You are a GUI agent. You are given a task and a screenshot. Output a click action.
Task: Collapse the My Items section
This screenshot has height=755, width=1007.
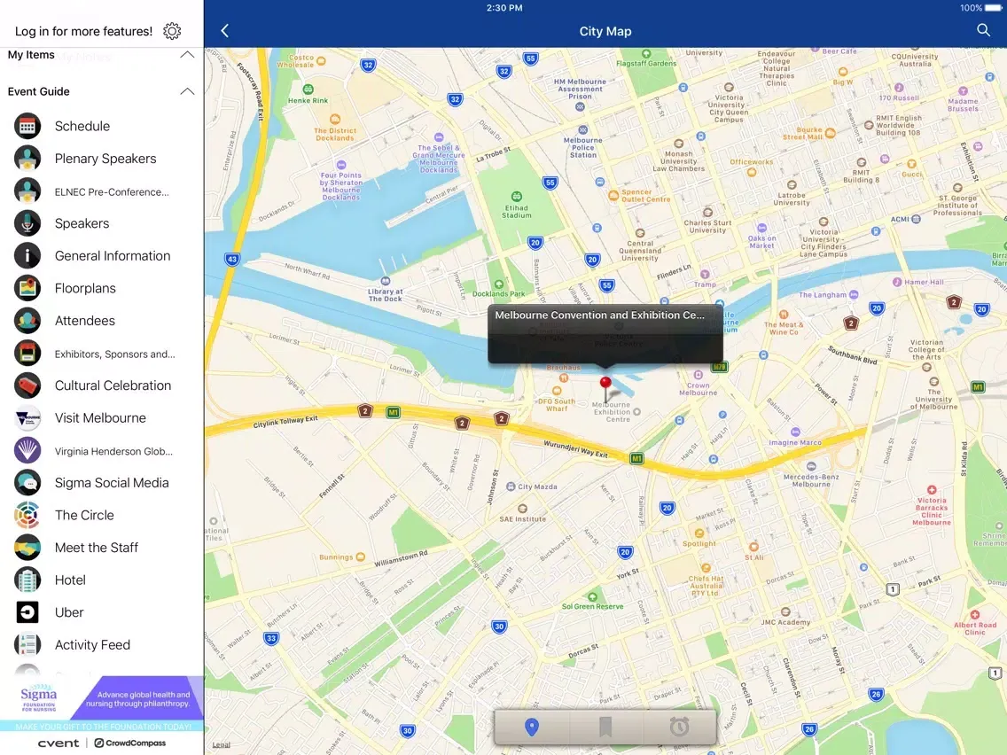(187, 55)
